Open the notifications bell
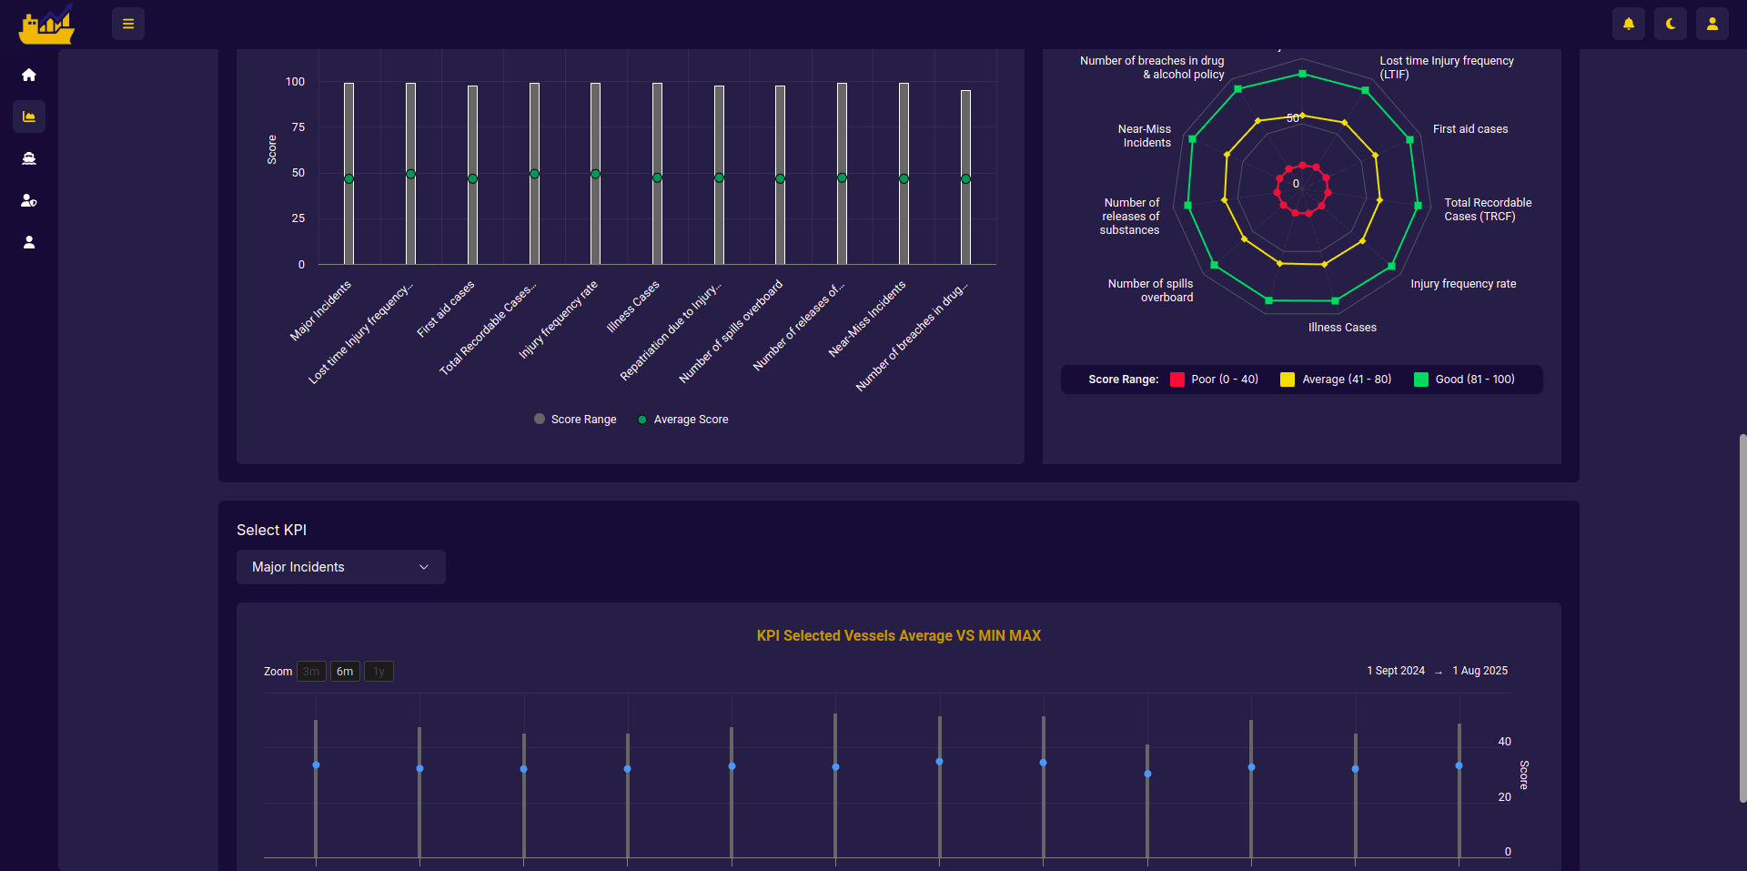Image resolution: width=1747 pixels, height=871 pixels. [x=1629, y=24]
